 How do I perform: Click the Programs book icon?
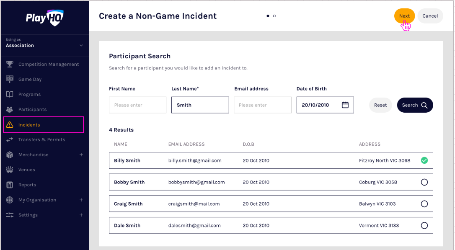tap(10, 94)
